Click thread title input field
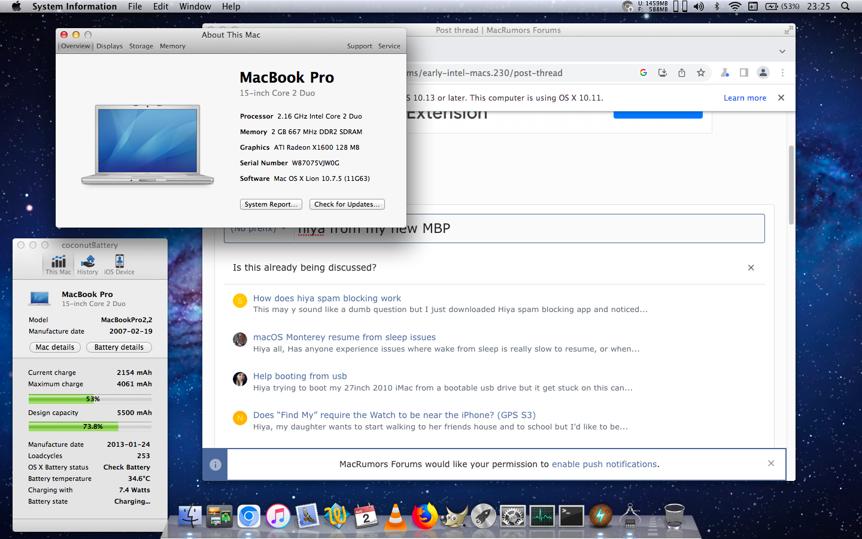The height and width of the screenshot is (539, 862). tap(529, 228)
